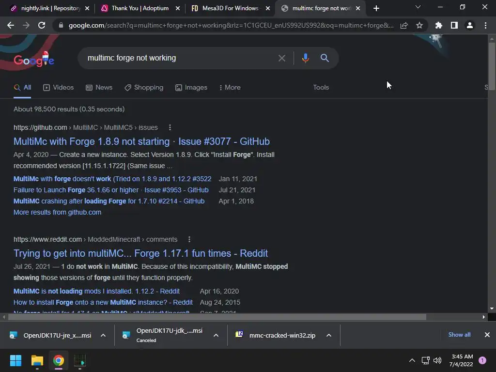
Task: Open volume control tray icon
Action: point(437,360)
